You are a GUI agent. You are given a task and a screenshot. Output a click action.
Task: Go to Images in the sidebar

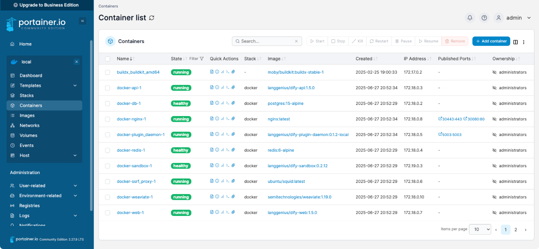pyautogui.click(x=45, y=116)
